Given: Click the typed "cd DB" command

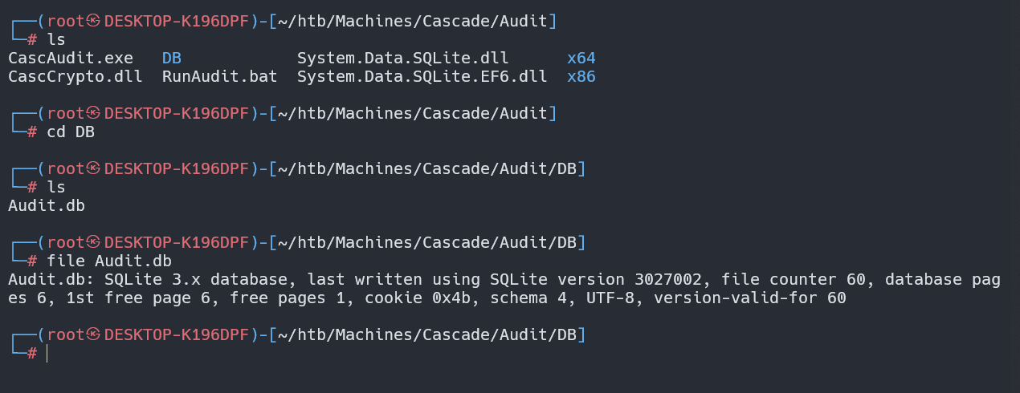Looking at the screenshot, I should 71,132.
